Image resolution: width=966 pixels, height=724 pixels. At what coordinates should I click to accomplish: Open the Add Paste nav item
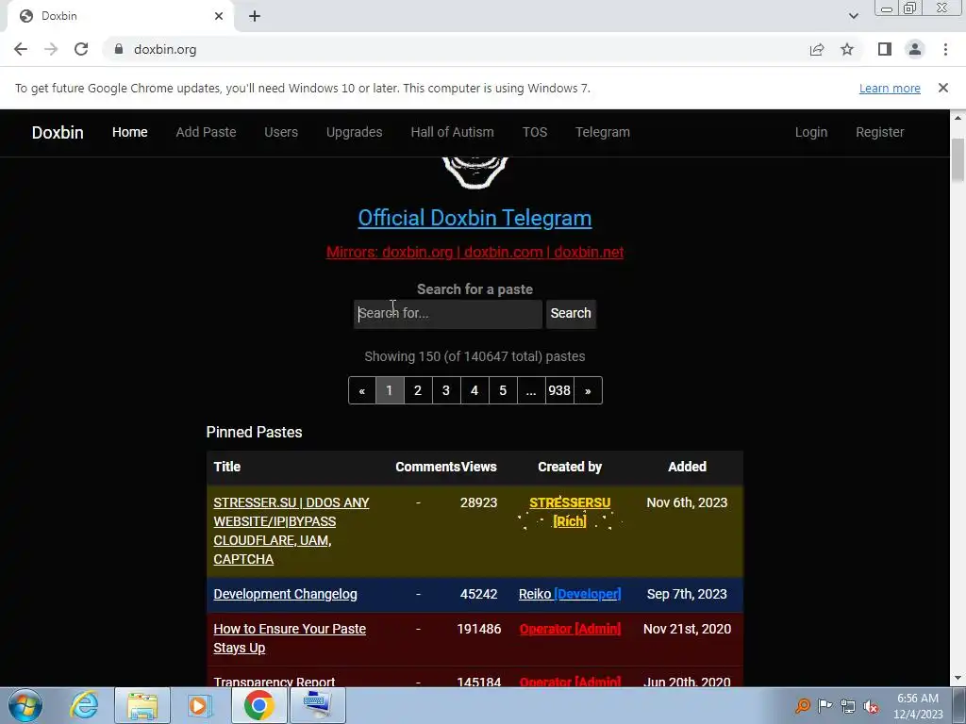point(206,132)
